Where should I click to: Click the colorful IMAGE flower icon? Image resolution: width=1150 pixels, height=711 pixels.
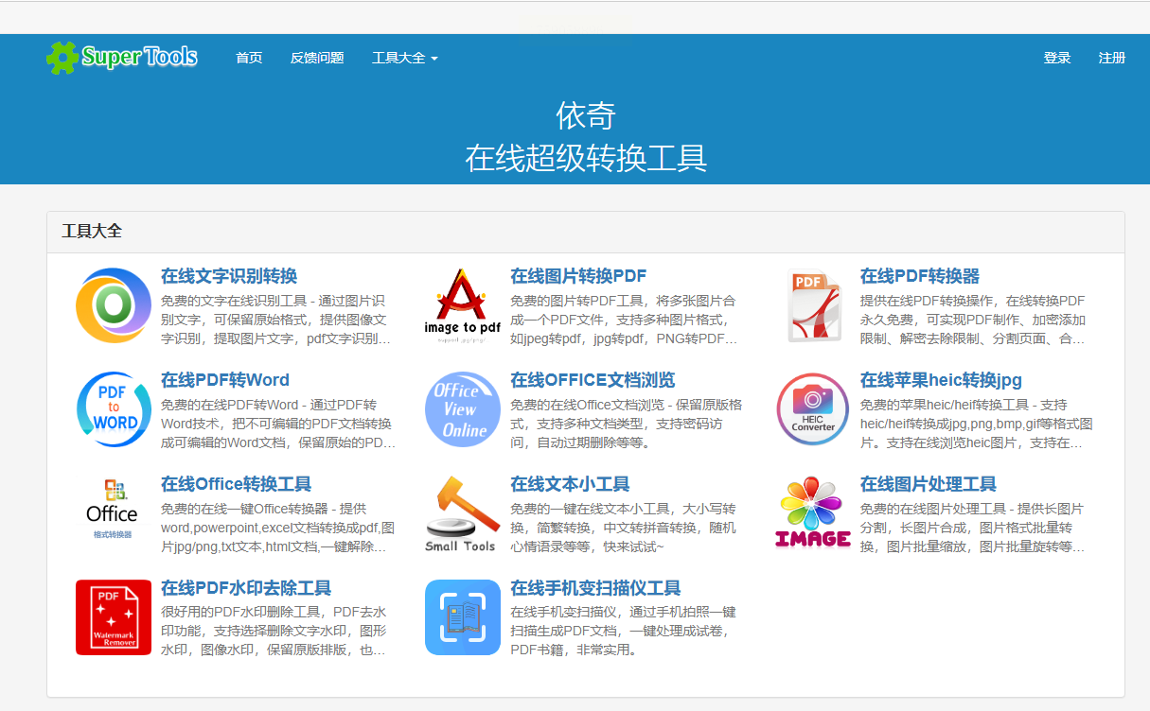[813, 513]
